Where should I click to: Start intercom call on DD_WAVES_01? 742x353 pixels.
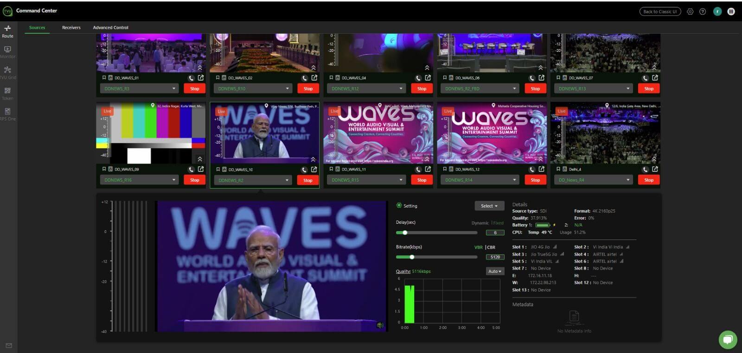pyautogui.click(x=191, y=78)
